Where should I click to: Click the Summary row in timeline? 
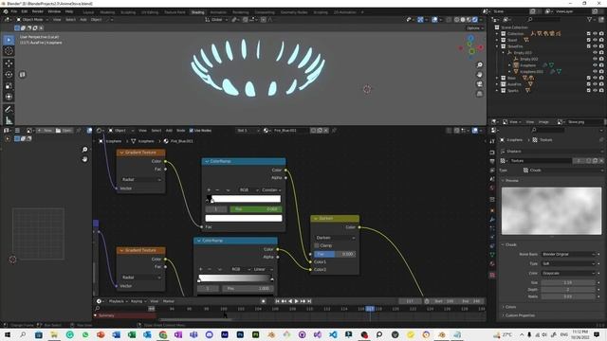tap(126, 315)
